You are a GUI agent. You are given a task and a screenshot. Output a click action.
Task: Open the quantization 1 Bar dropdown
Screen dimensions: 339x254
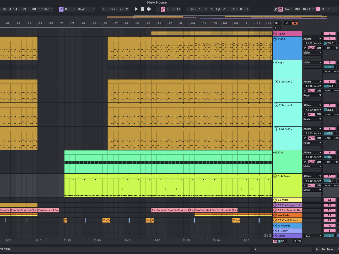[x=47, y=9]
